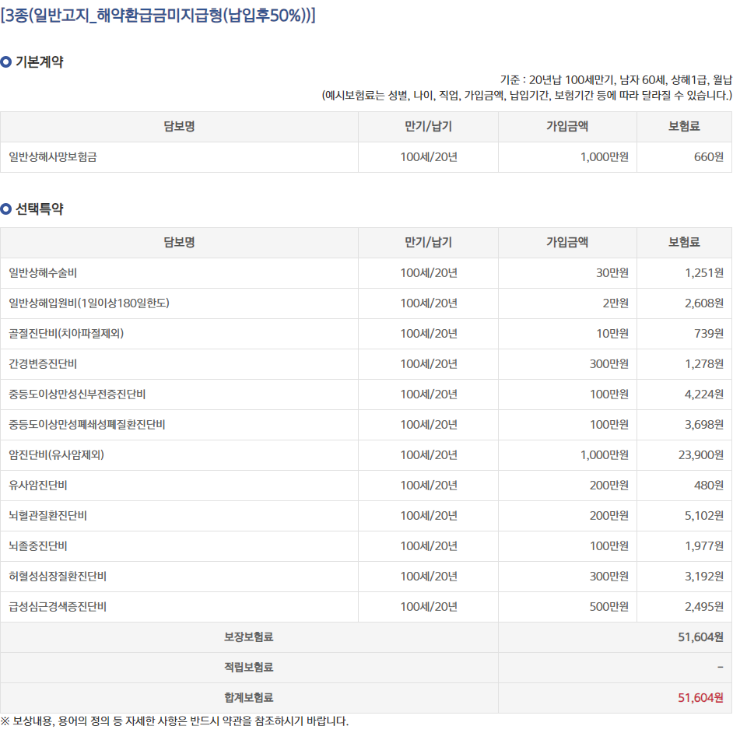Click the '2만원' coverage amount
The width and height of the screenshot is (733, 733).
[x=616, y=303]
